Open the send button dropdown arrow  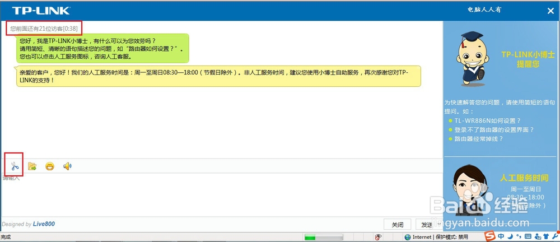(x=440, y=225)
